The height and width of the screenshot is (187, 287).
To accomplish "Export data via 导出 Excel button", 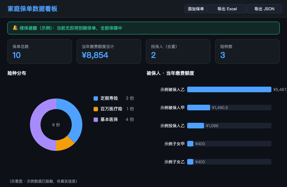I will 227,9.
